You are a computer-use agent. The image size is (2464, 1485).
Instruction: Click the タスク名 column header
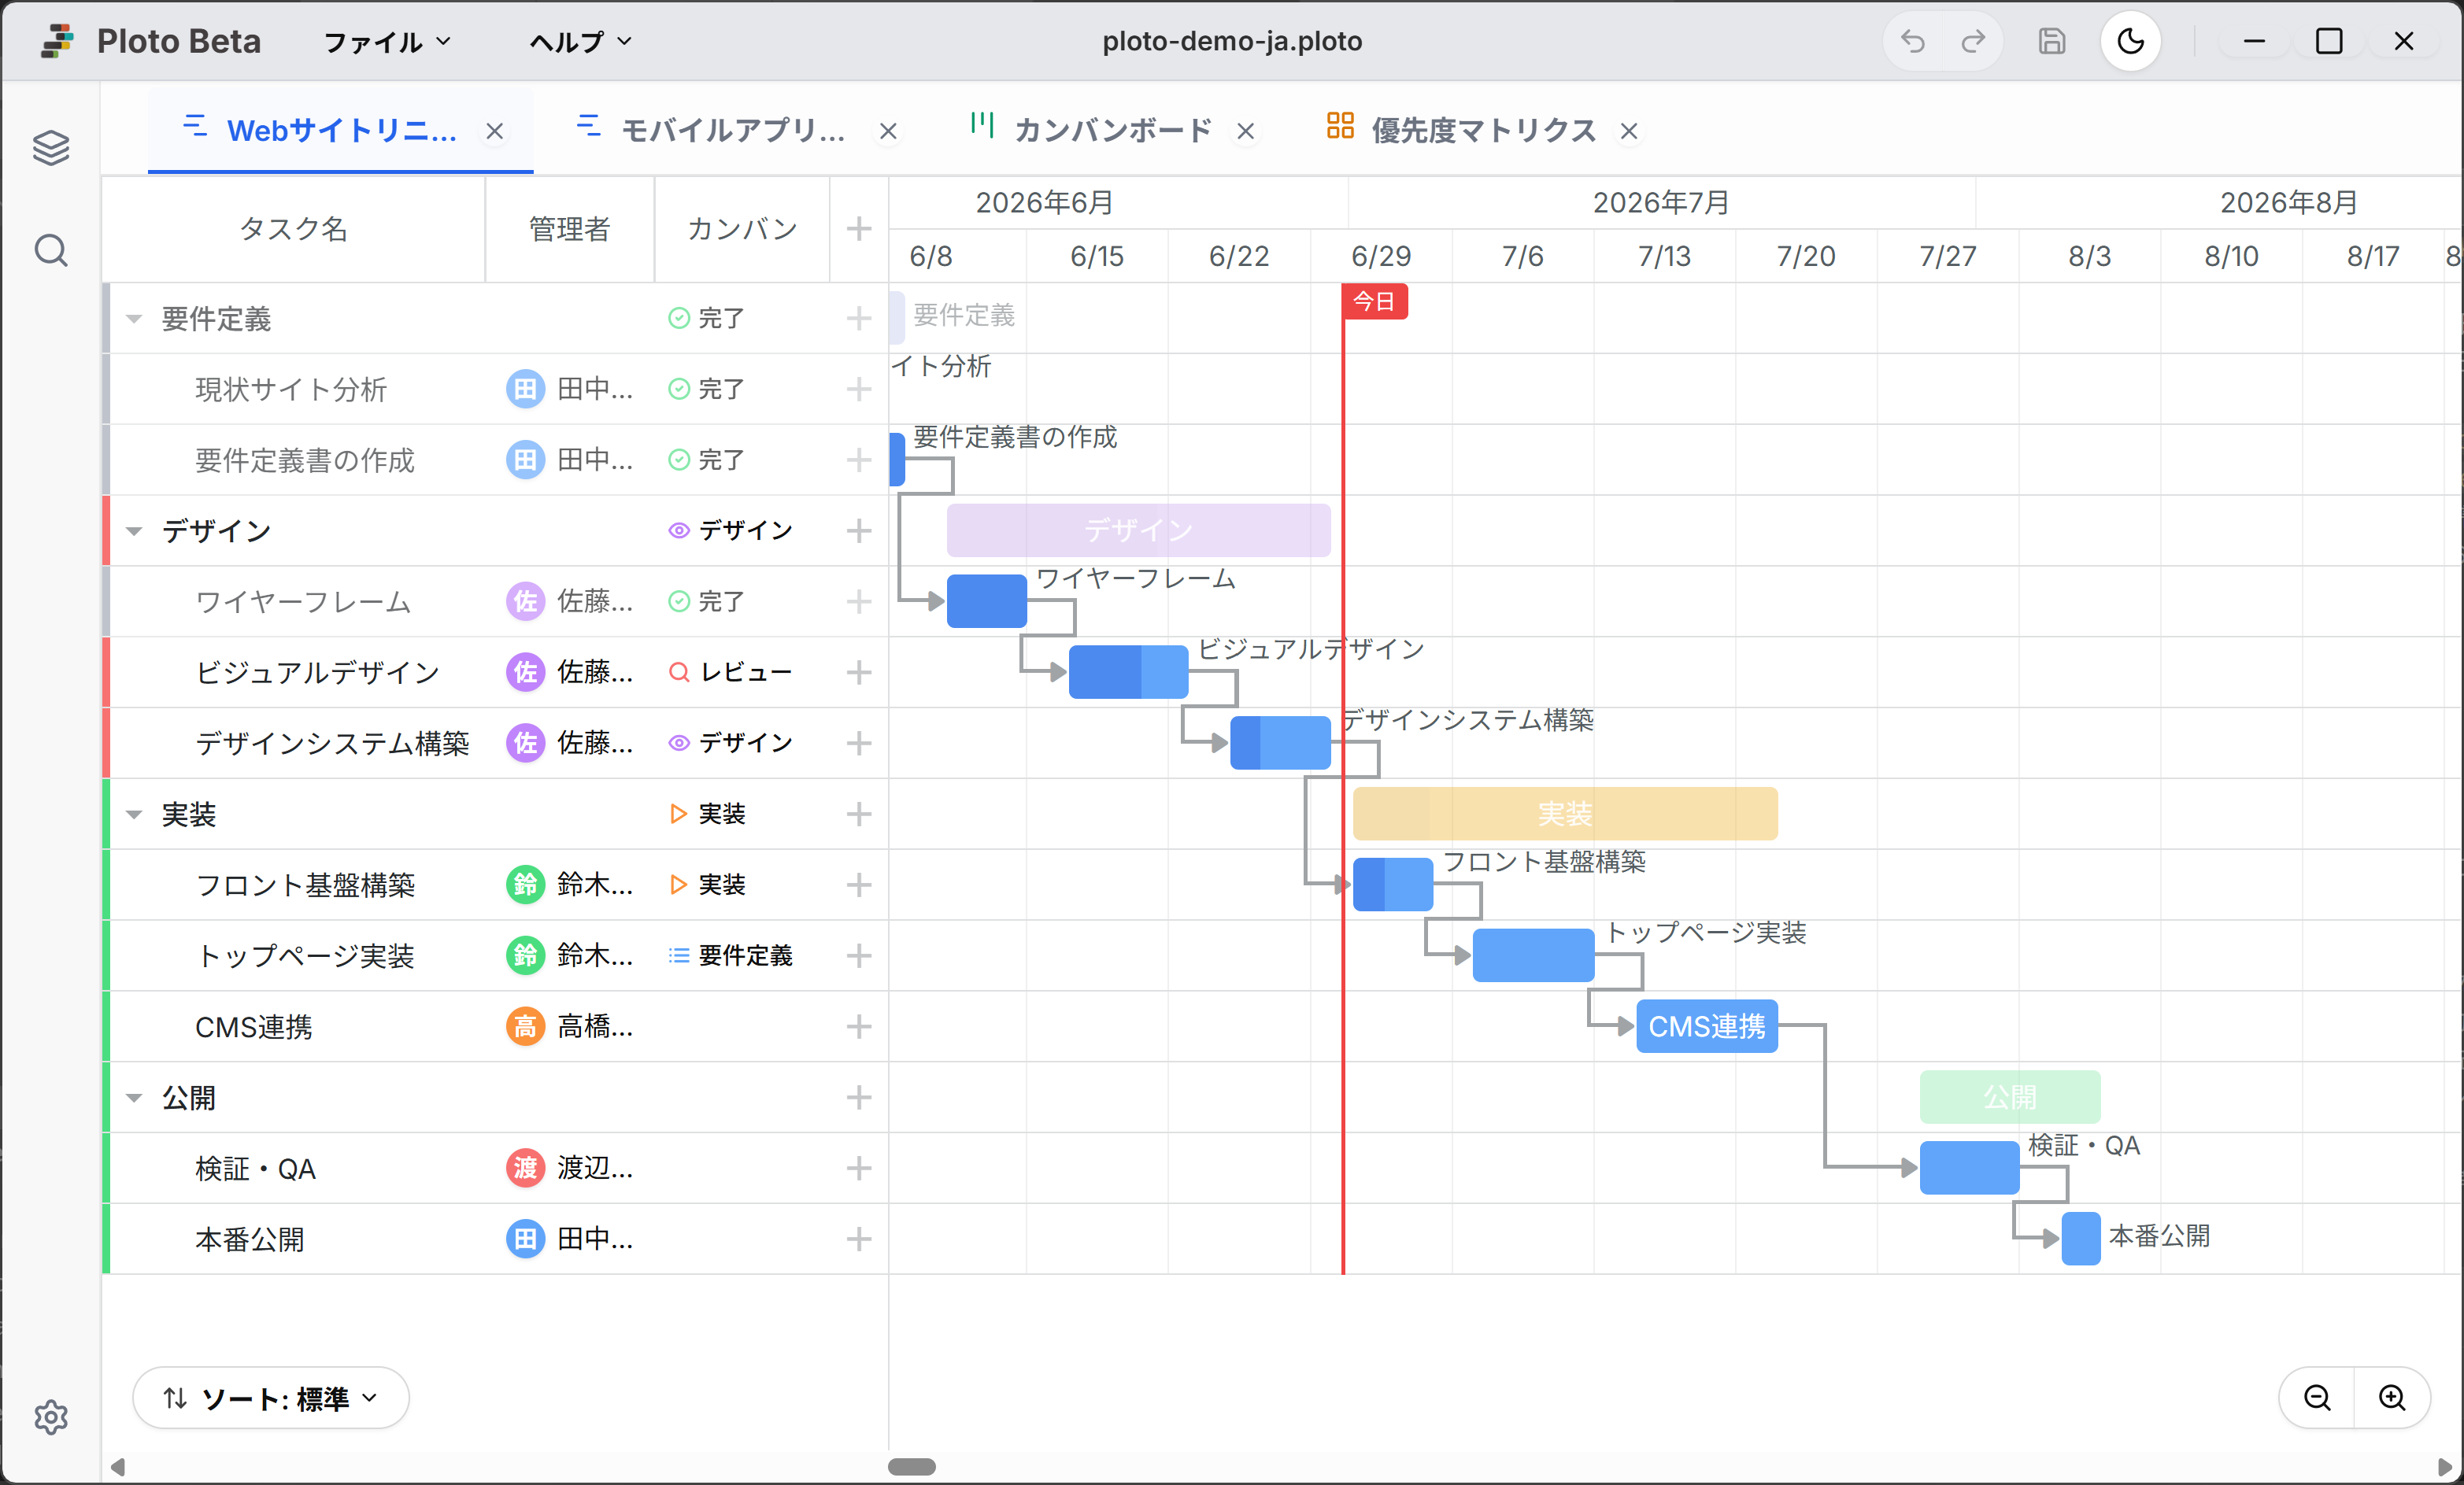point(293,229)
